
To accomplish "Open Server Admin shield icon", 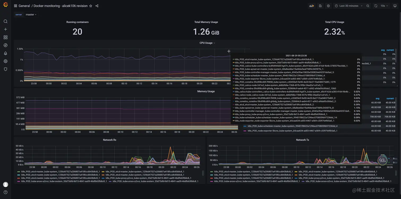I will click(6, 69).
